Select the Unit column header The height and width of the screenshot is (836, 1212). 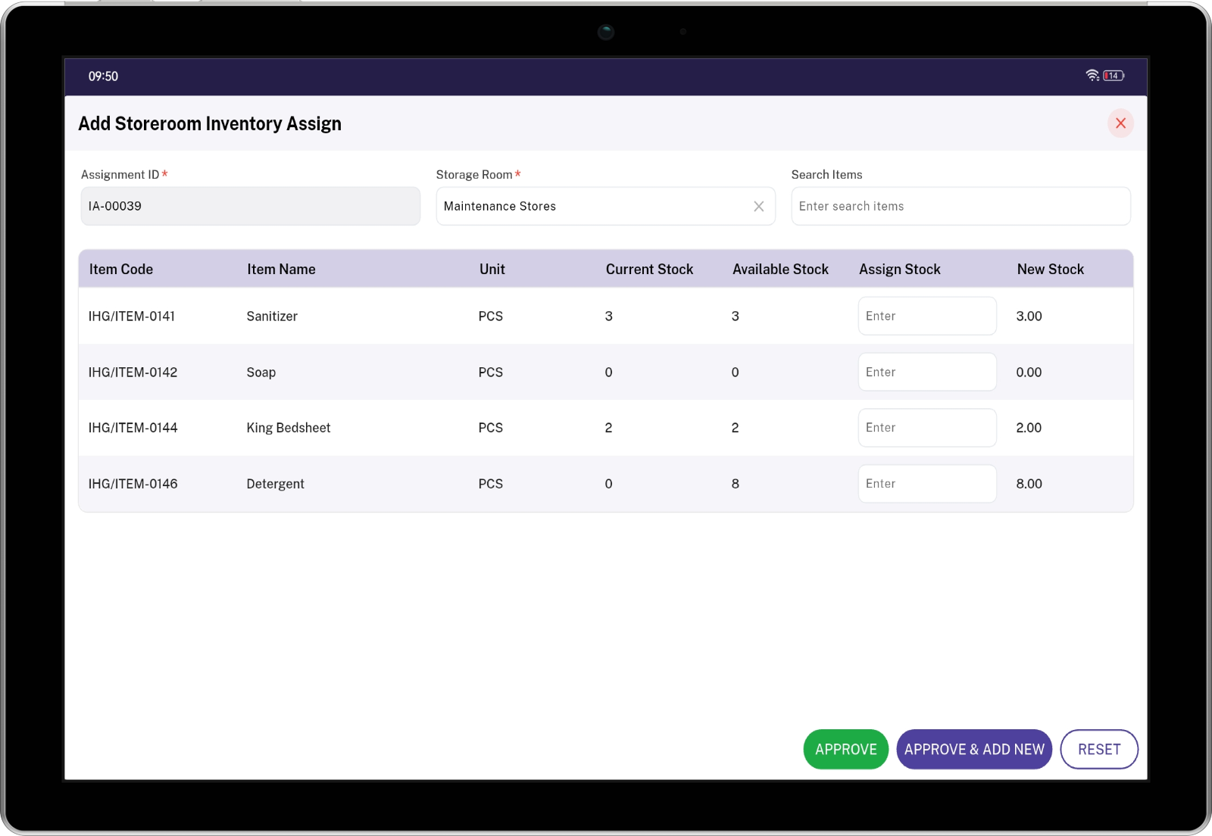492,270
